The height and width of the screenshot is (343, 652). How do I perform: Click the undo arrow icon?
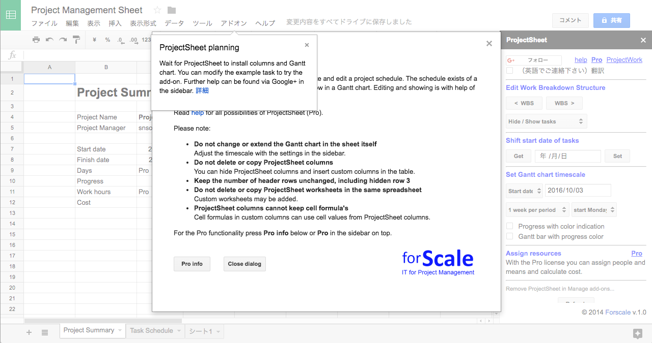(49, 40)
